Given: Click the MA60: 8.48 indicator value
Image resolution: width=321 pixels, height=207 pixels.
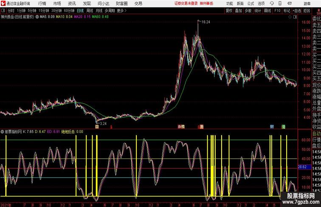Looking at the screenshot, I should 100,17.
